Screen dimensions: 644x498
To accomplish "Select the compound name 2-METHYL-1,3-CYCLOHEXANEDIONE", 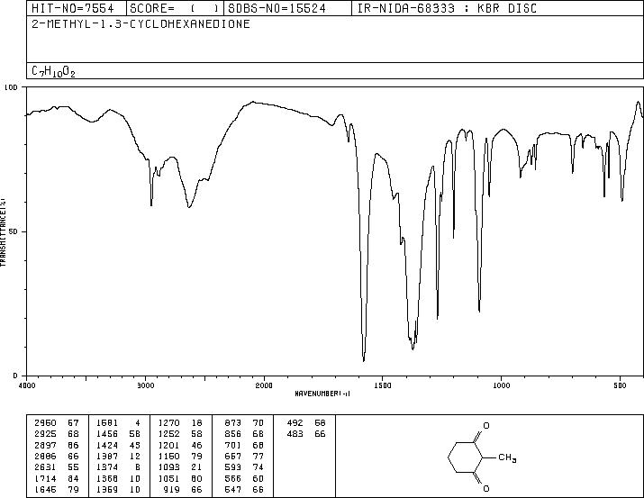I will [x=141, y=23].
